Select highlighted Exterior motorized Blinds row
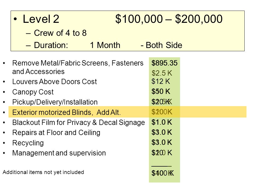The image size is (255, 191). (127, 112)
